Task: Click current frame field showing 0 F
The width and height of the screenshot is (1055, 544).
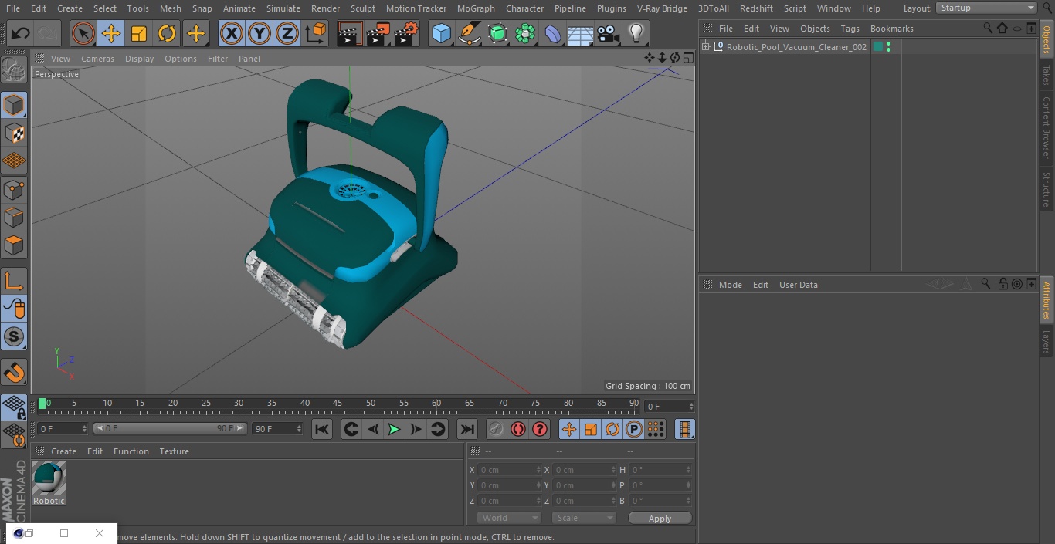Action: click(x=669, y=406)
